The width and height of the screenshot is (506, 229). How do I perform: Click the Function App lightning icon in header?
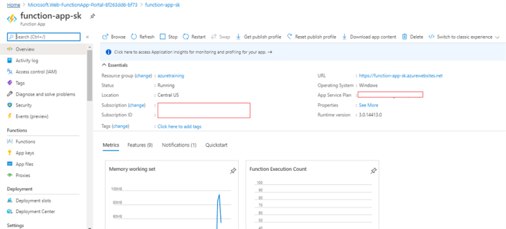pyautogui.click(x=11, y=19)
